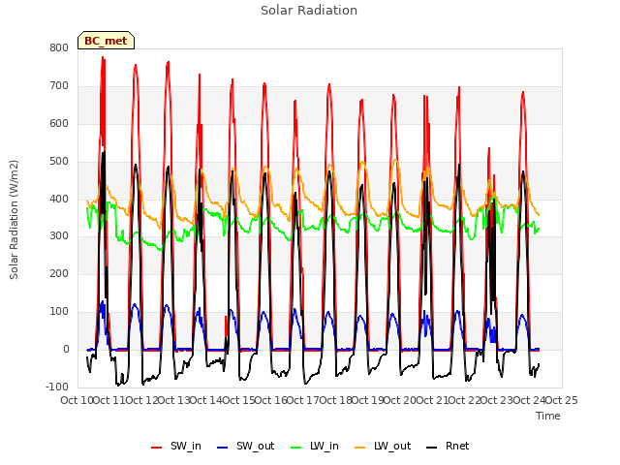
Task: Click the BC_met annotation label
Action: click(106, 41)
